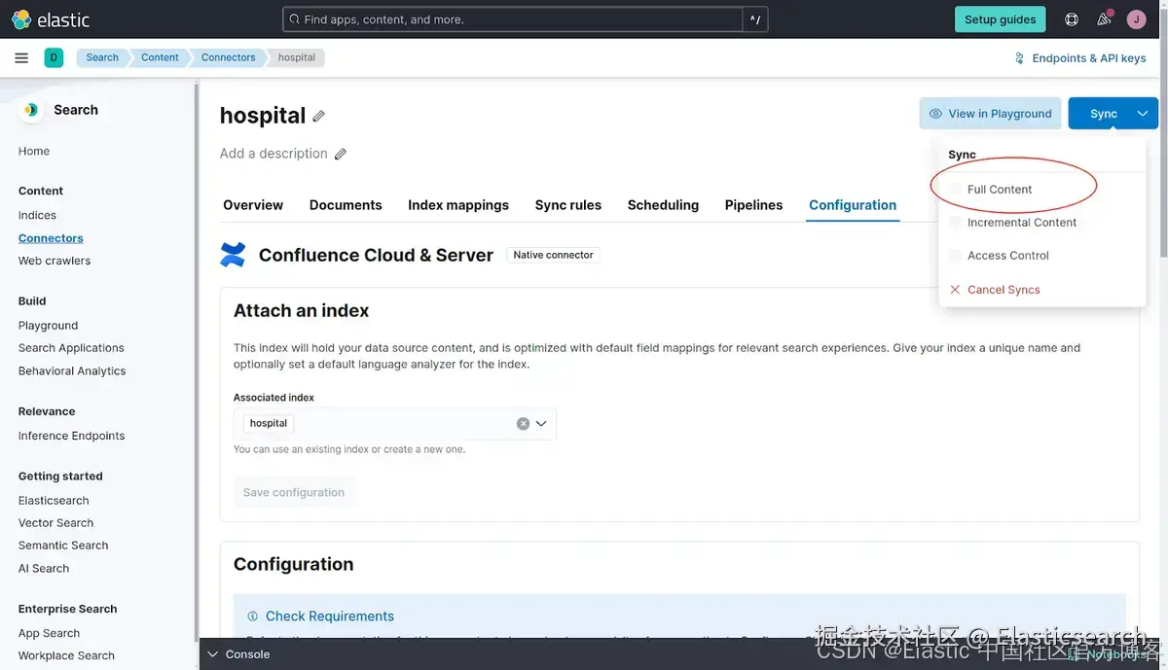Edit the hospital connector name pencil icon
Image resolution: width=1168 pixels, height=670 pixels.
point(318,116)
